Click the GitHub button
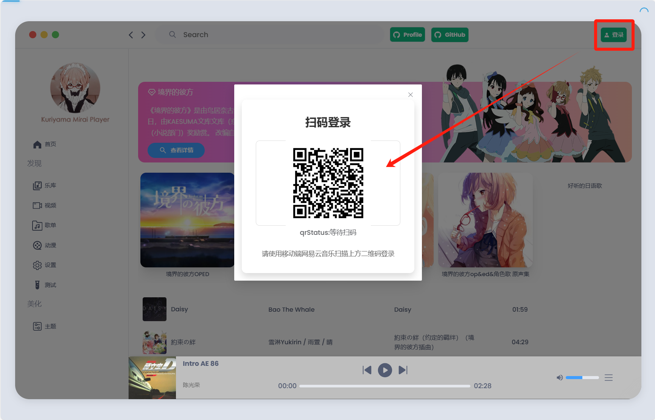The width and height of the screenshot is (655, 420). 450,35
